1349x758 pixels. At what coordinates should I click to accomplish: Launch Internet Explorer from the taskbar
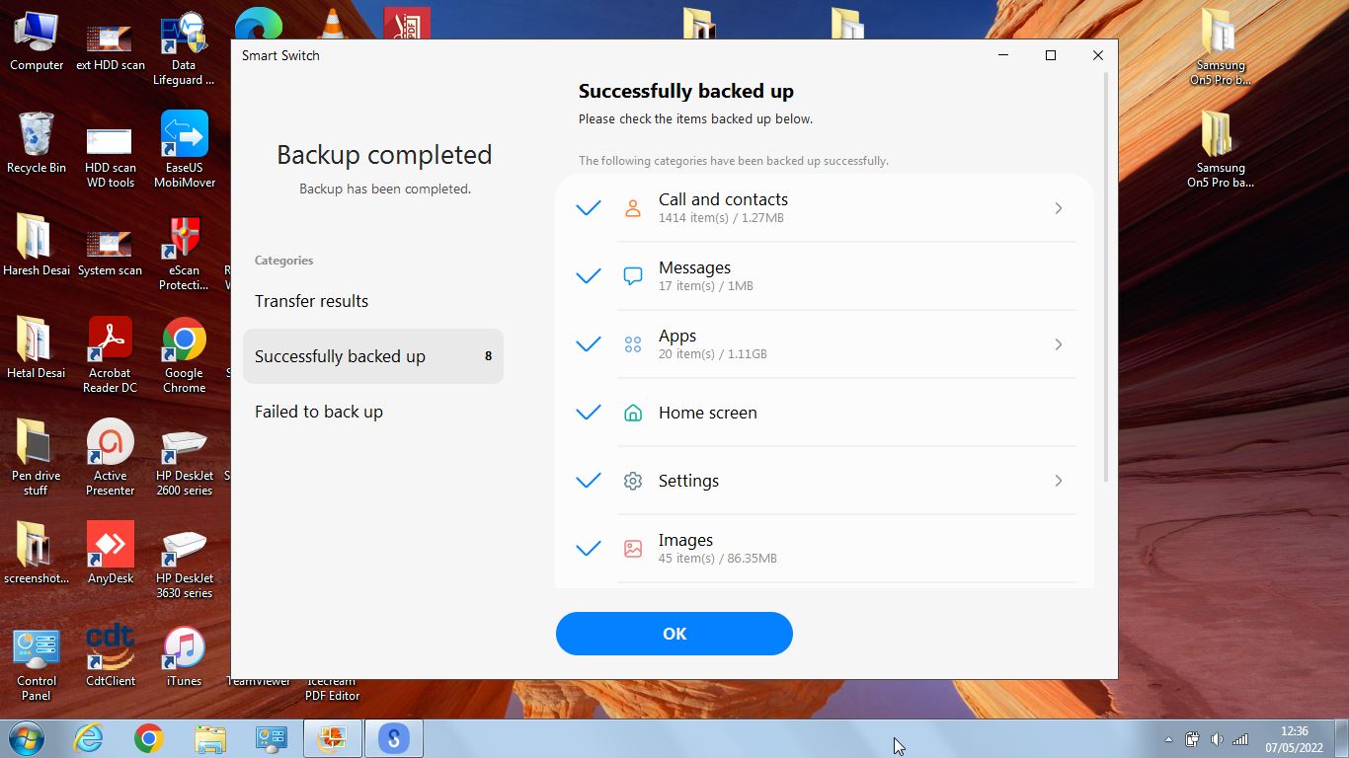click(89, 738)
